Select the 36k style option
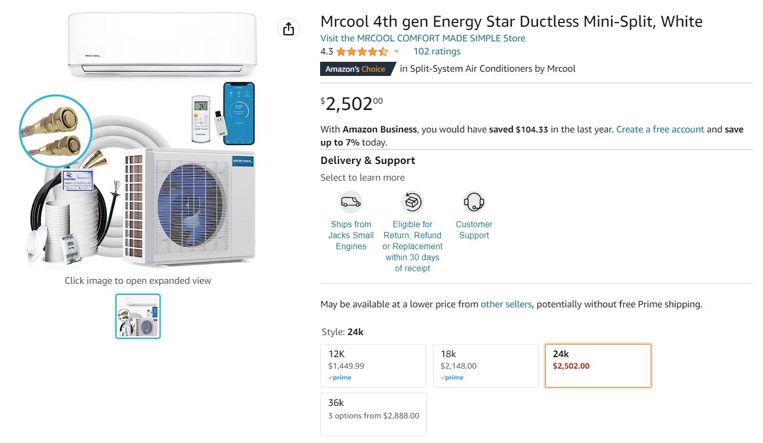Image resolution: width=763 pixels, height=443 pixels. pos(373,414)
